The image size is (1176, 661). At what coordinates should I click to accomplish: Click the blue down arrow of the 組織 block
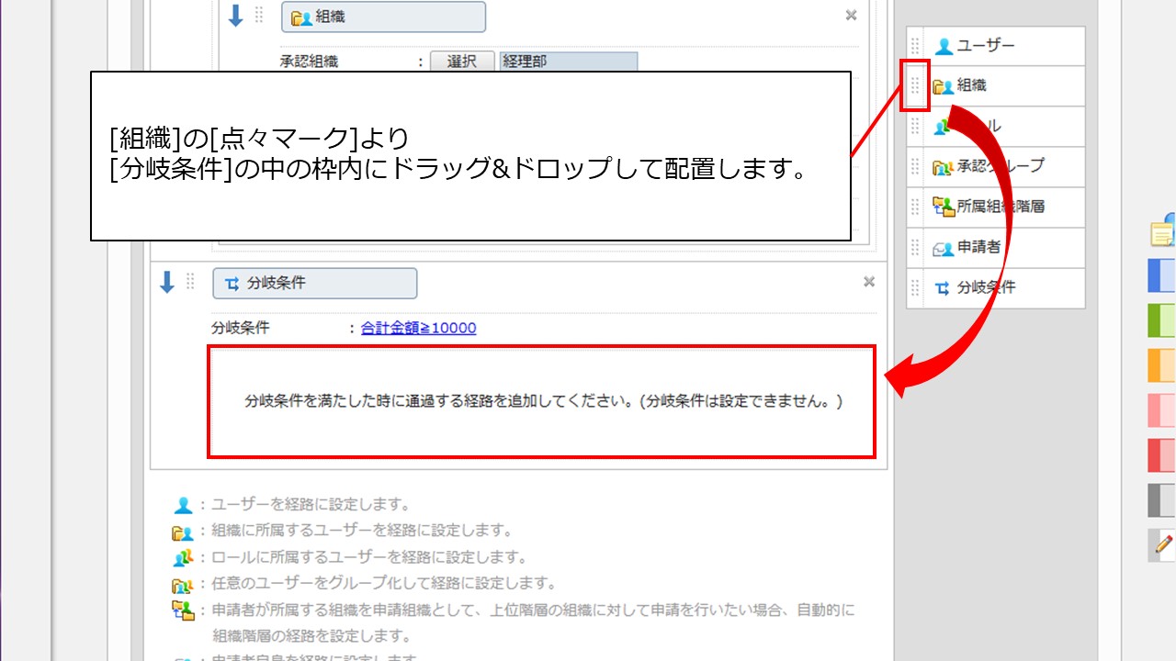click(235, 16)
